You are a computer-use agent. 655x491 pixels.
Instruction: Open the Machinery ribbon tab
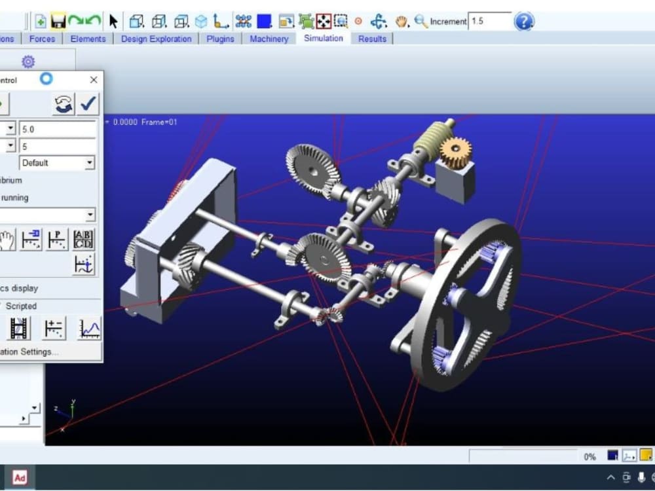pos(269,39)
